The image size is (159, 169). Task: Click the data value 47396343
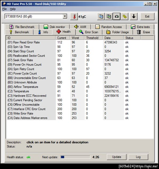(x=111, y=42)
